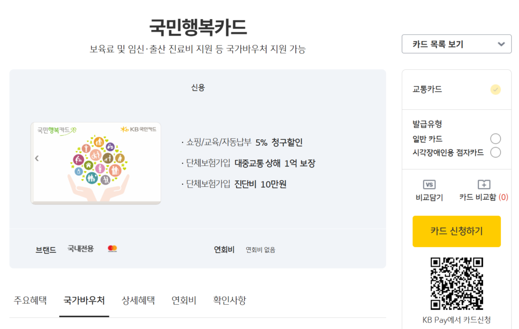Select the 시각장애인용 점자카드 radio button
Viewport: 519px width, 329px height.
click(x=495, y=152)
